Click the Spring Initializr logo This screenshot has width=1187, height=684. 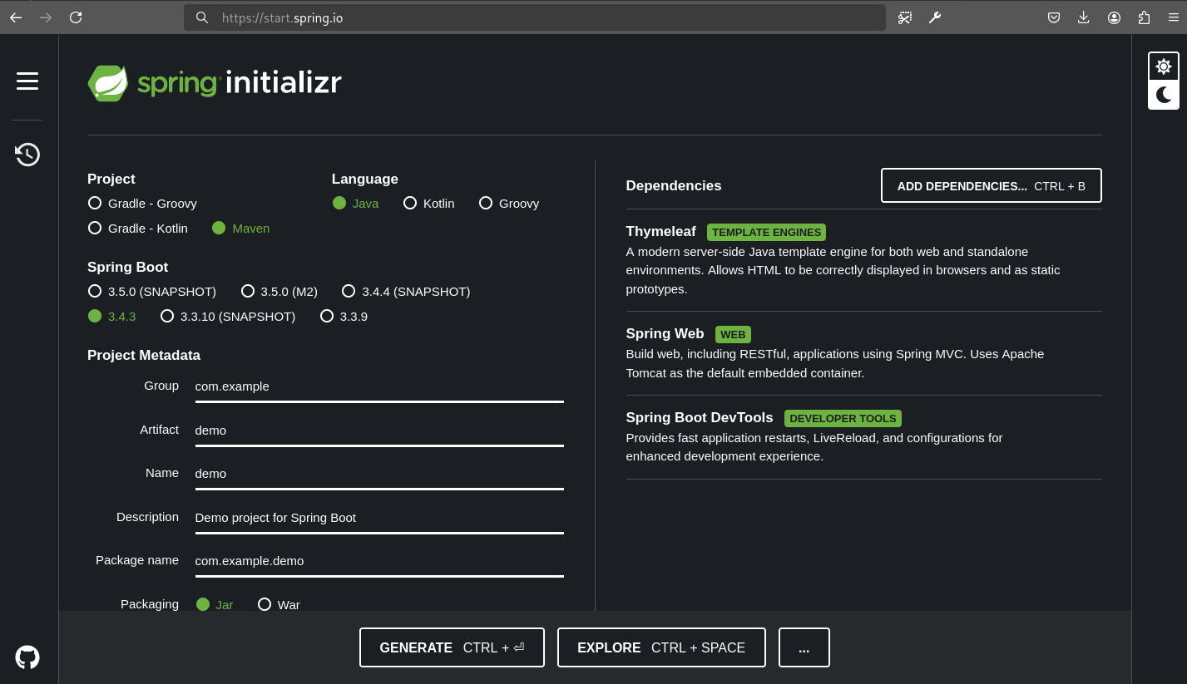point(215,83)
